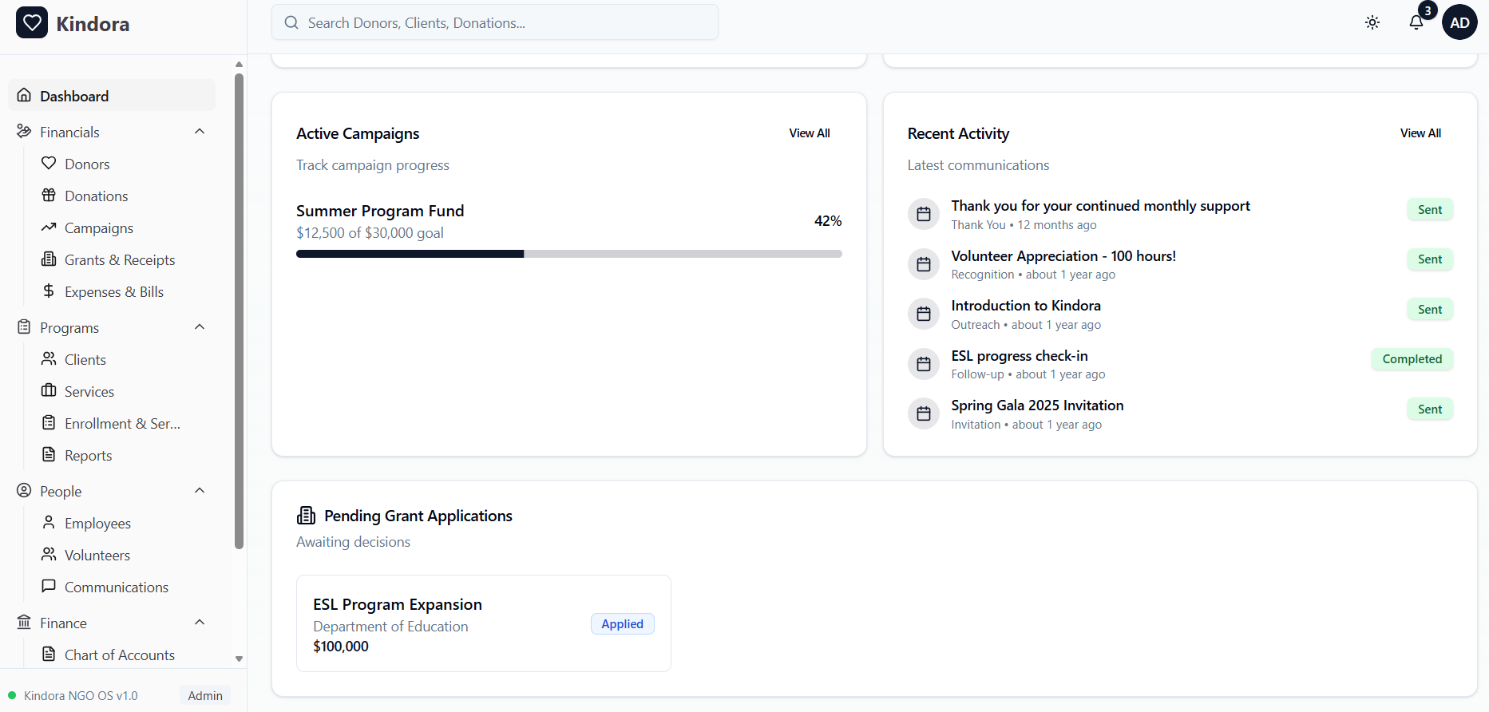Click the Donors heart icon
1489x712 pixels.
[49, 163]
